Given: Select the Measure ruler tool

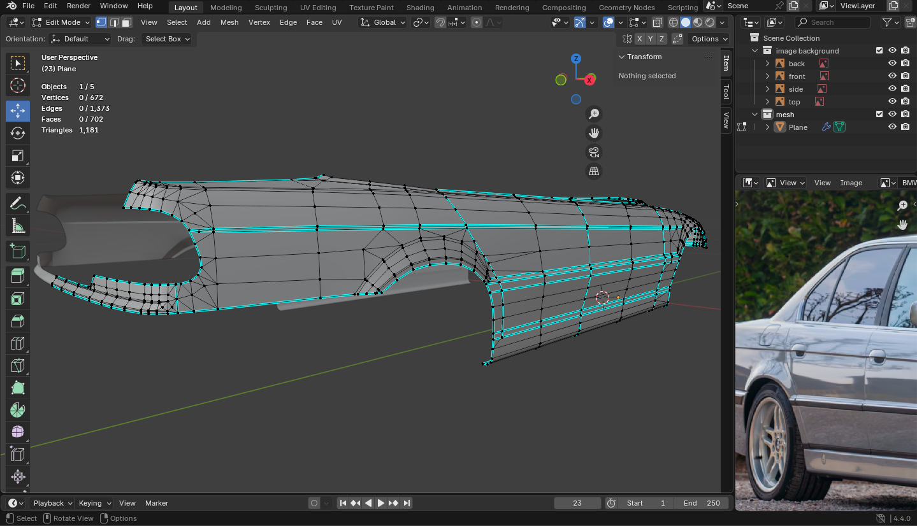Looking at the screenshot, I should (x=18, y=226).
